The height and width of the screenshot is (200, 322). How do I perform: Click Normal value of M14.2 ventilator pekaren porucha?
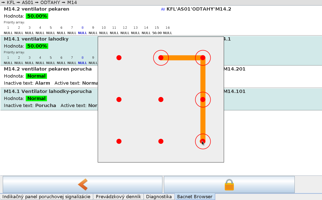click(x=36, y=76)
